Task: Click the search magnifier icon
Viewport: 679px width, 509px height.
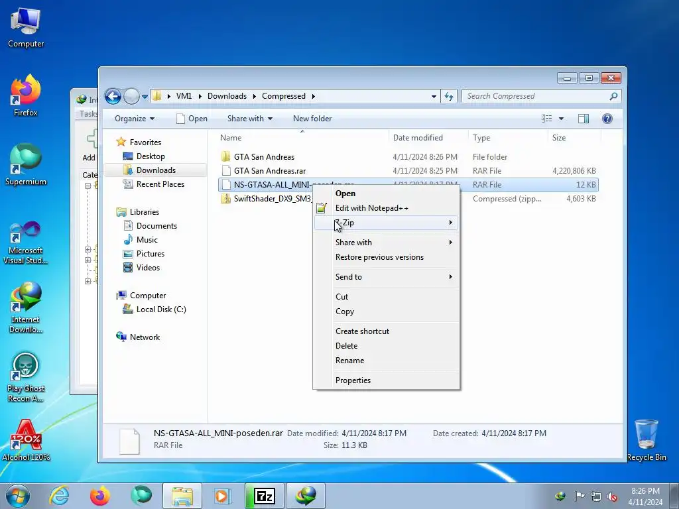Action: [x=613, y=96]
